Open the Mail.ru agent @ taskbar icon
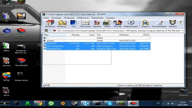 pyautogui.click(x=51, y=103)
